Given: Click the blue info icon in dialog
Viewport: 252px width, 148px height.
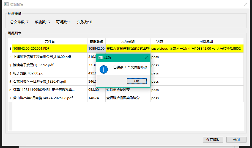Looking at the screenshot, I should coord(103,69).
